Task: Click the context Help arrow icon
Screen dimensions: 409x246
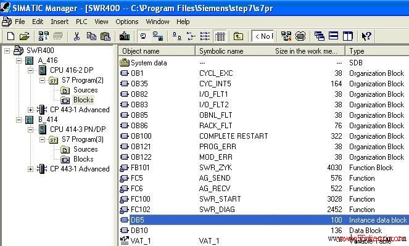Action: (x=366, y=36)
